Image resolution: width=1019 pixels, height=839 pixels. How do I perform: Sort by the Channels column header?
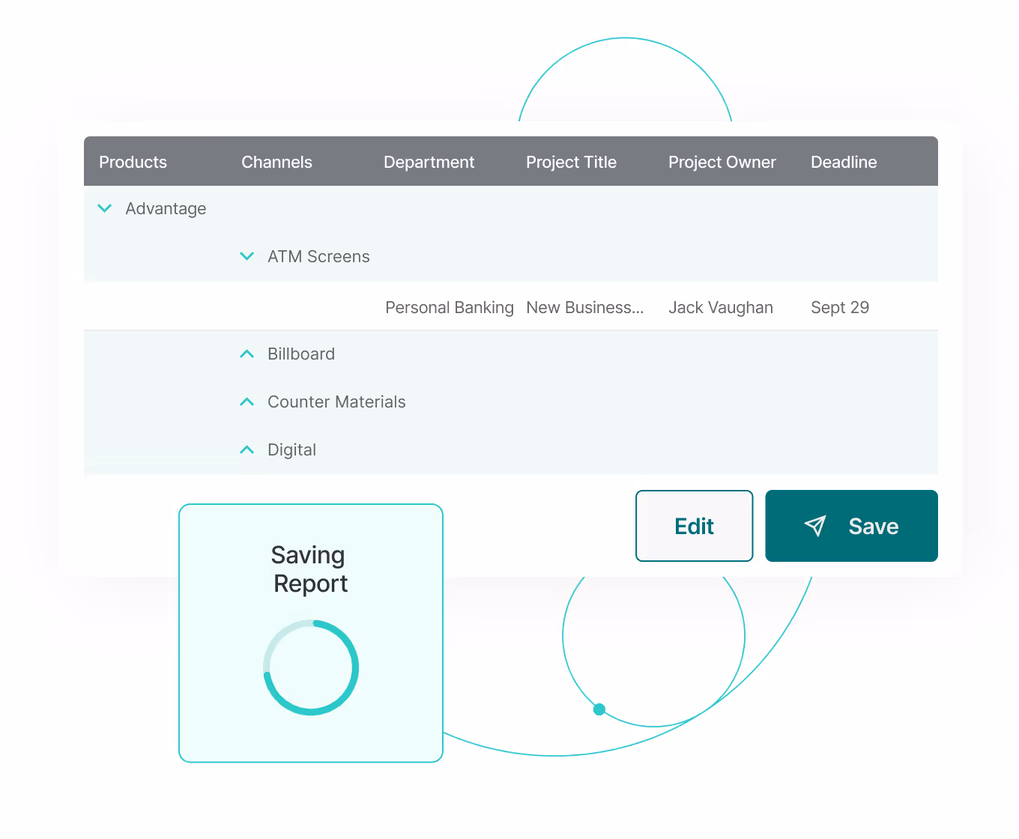click(x=276, y=162)
